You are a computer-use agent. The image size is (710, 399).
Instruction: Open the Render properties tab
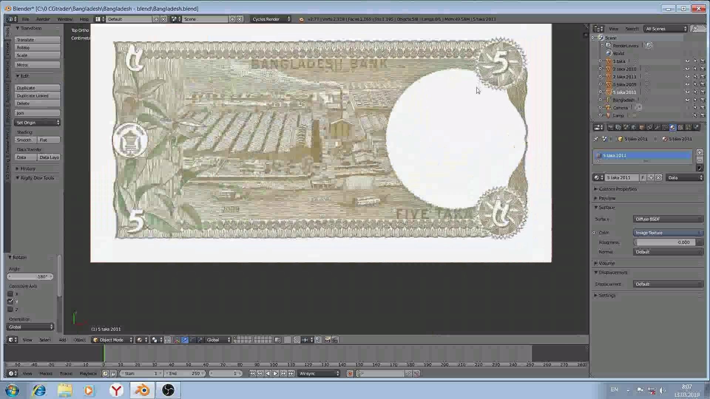click(x=611, y=127)
